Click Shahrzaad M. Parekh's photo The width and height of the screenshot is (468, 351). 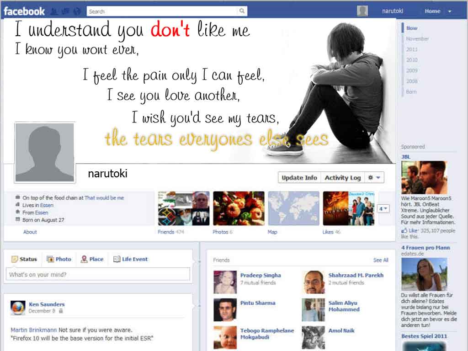click(x=313, y=282)
